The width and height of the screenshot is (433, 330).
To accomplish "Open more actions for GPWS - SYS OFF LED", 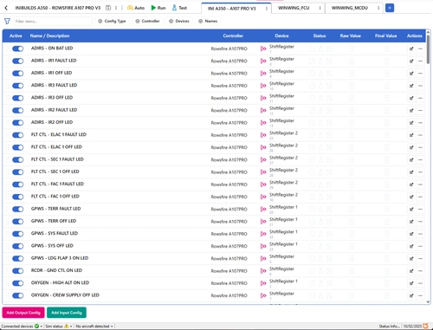I will [420, 246].
